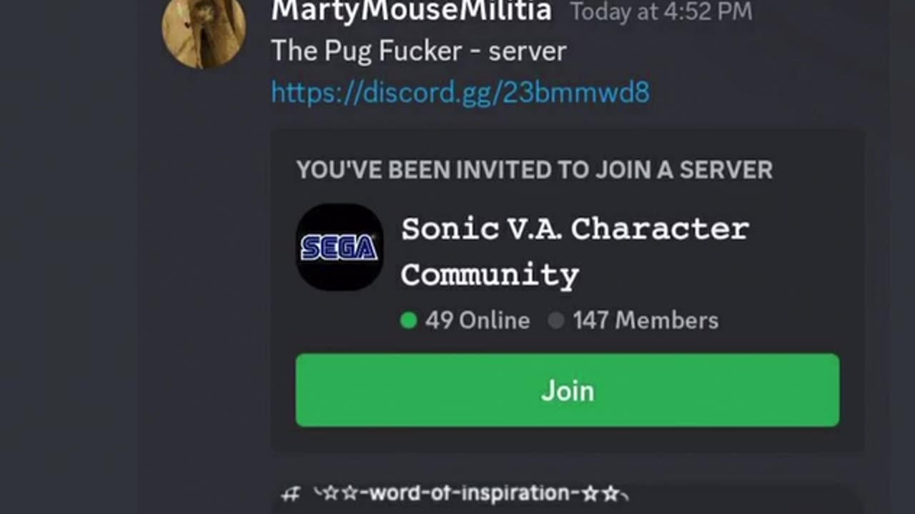Click the gray members status dot
This screenshot has width=915, height=514.
click(x=556, y=321)
